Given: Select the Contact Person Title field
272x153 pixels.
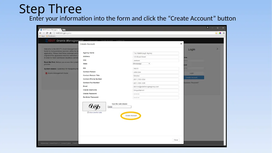Looking at the screenshot, I should coord(156,76).
